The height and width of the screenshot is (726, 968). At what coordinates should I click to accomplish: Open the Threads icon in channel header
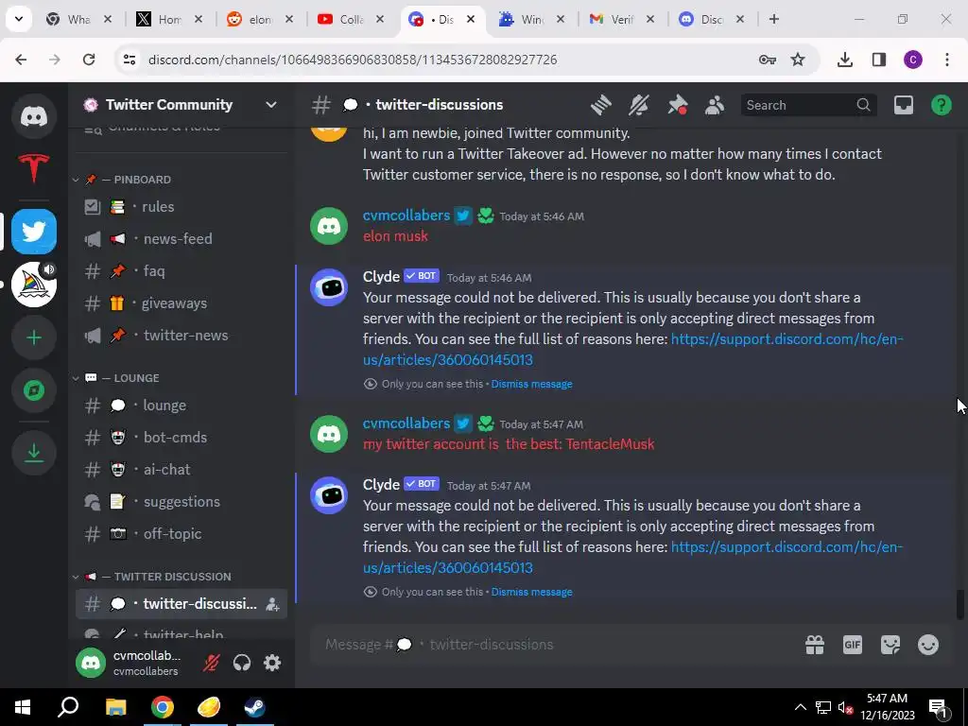coord(600,105)
